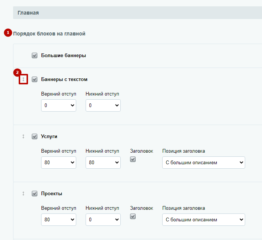Expand Верхний отступ dropdown in Услуги
262x240 pixels.
pyautogui.click(x=59, y=162)
